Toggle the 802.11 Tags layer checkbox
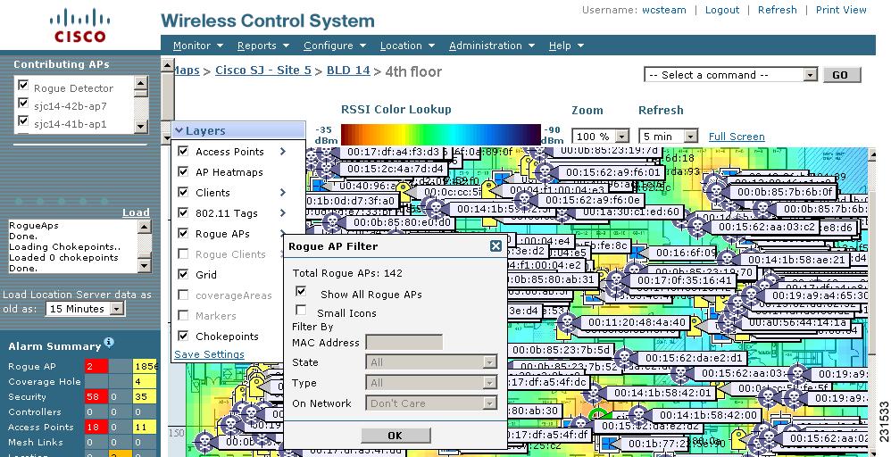Viewport: 891px width, 457px height. point(183,212)
